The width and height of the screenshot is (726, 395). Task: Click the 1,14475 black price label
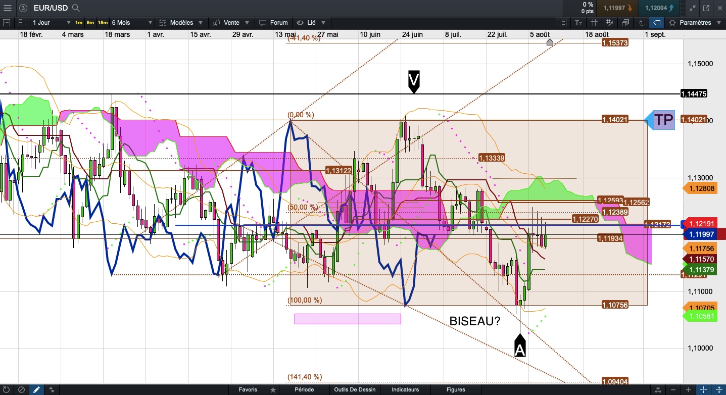click(x=694, y=93)
